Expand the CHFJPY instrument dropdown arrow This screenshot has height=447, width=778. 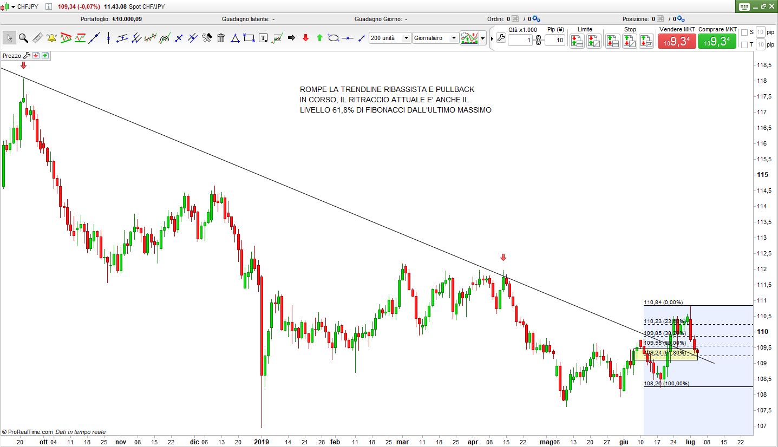13,7
